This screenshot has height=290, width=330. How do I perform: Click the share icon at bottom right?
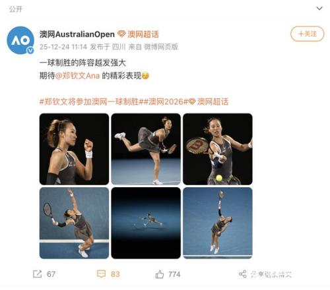(x=242, y=274)
